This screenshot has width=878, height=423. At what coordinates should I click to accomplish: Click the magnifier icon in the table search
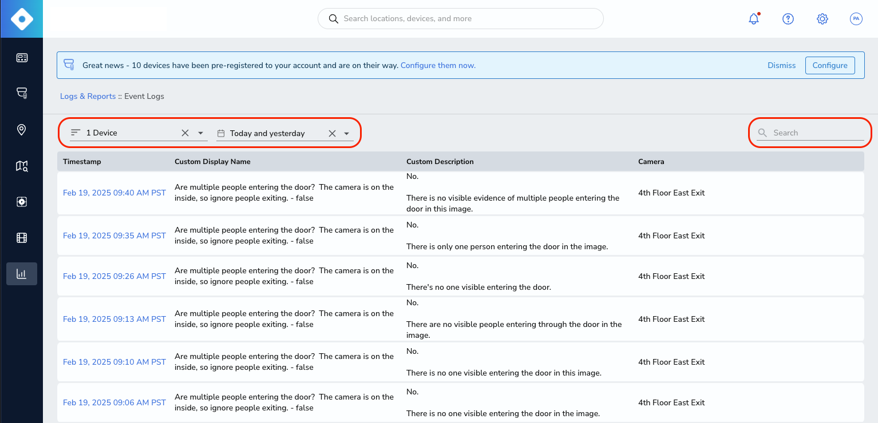762,133
